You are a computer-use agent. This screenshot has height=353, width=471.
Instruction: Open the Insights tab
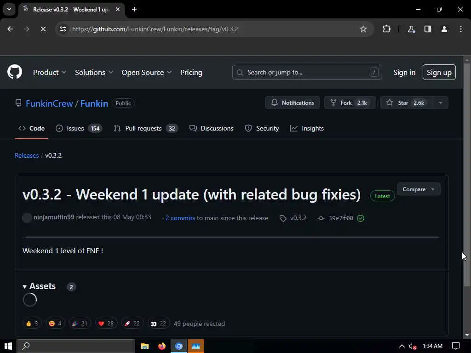click(x=307, y=128)
